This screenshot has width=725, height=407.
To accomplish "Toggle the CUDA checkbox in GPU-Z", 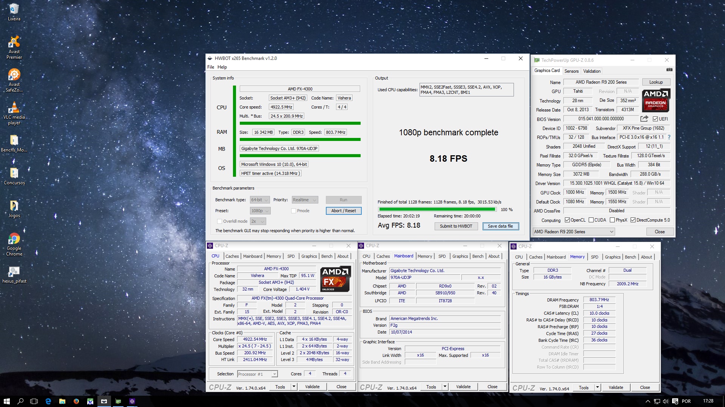I will [x=591, y=220].
